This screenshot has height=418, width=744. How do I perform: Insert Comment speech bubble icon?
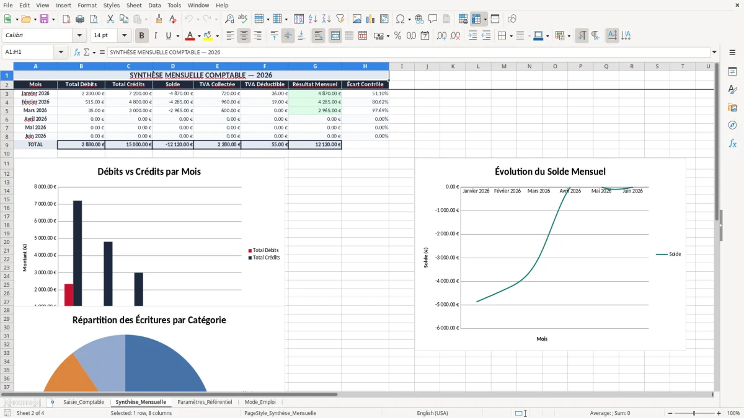click(x=433, y=19)
